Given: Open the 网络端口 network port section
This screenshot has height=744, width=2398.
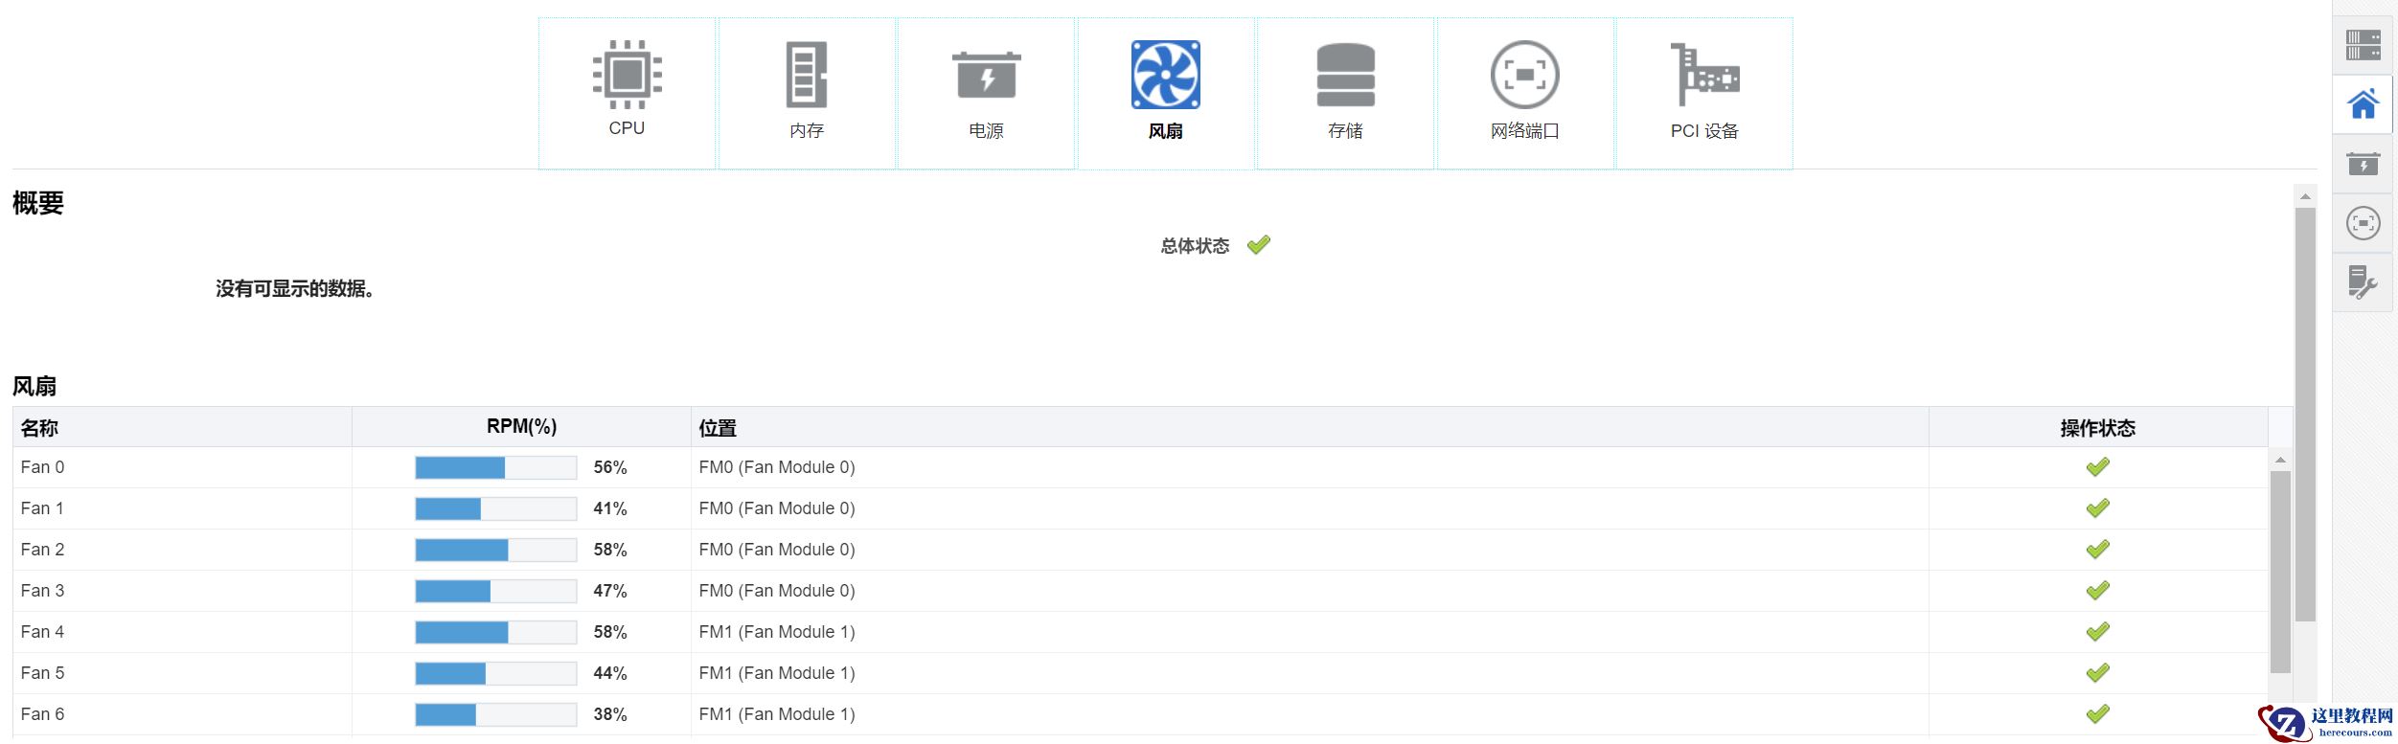Looking at the screenshot, I should [1525, 93].
